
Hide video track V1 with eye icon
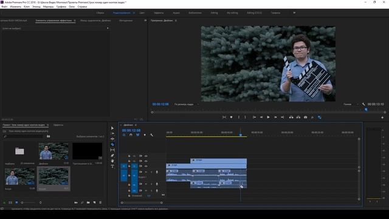pos(146,166)
